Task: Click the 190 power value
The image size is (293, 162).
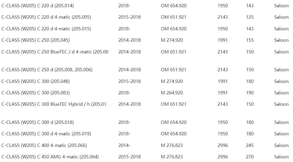Action: pos(250,93)
